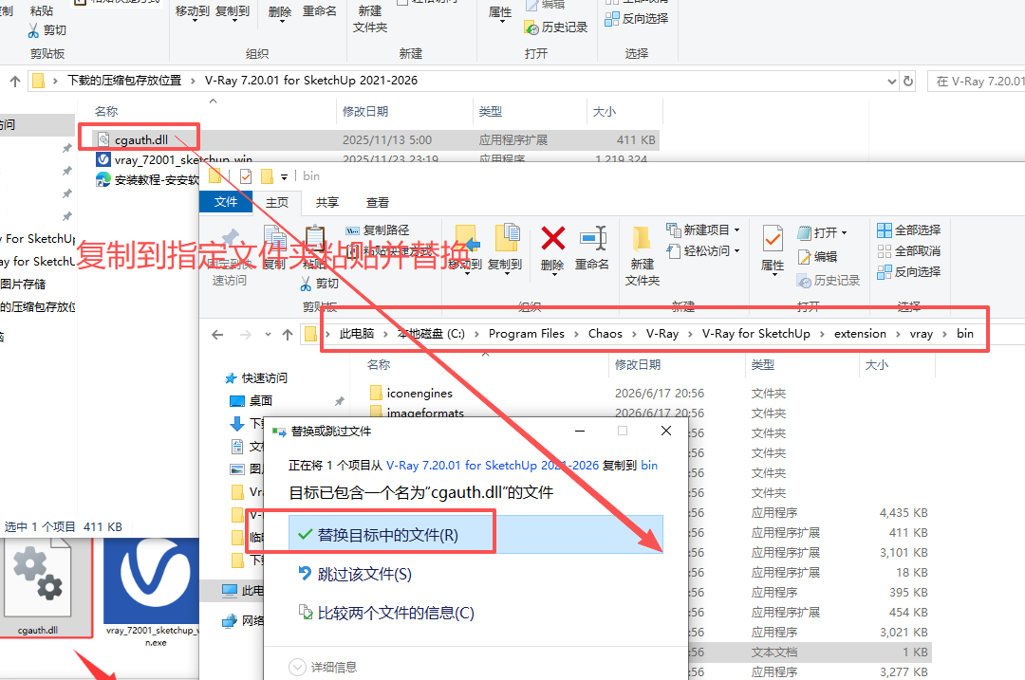Click 下载的压缩包存放位置 breadcrumb in back window

pyautogui.click(x=124, y=81)
